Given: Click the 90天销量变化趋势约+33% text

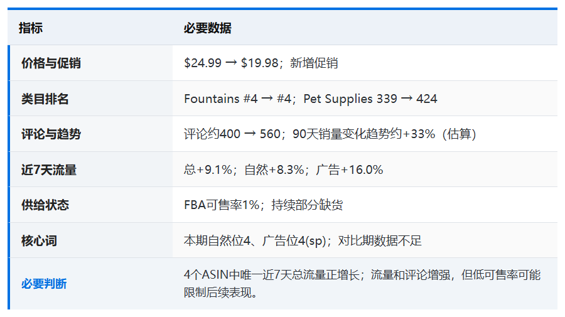Looking at the screenshot, I should 363,134.
